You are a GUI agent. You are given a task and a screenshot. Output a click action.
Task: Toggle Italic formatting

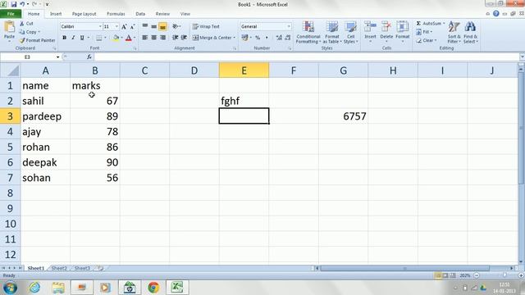click(73, 38)
